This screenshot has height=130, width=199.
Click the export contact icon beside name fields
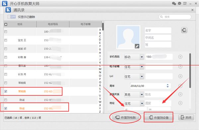[x=184, y=30]
